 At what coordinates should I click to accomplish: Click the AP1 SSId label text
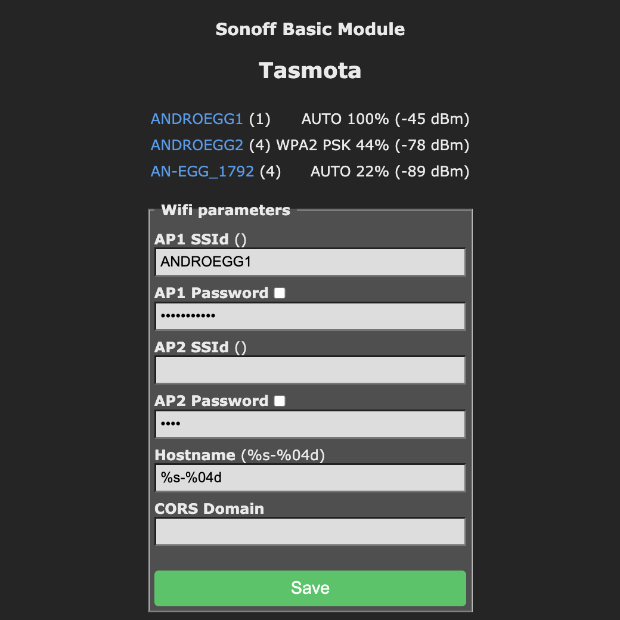tap(191, 239)
